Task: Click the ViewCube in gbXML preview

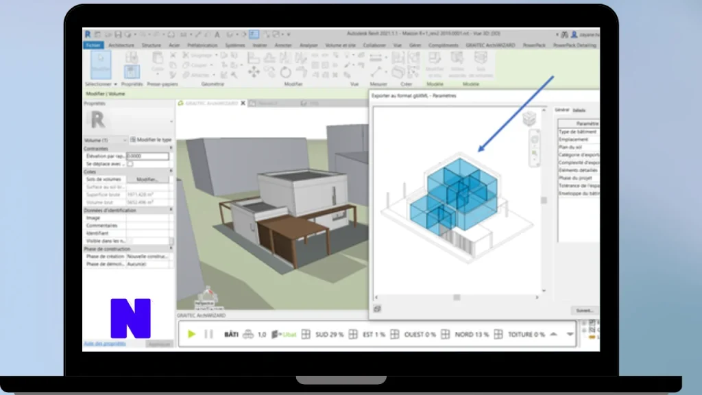Action: coord(529,119)
